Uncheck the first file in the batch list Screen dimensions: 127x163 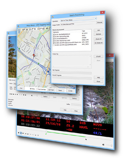54,34
